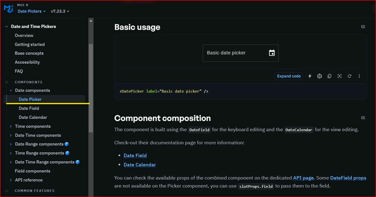Viewport: 376px width, 197px height.
Task: Click feedback icon beside Basic usage heading
Action: click(363, 27)
